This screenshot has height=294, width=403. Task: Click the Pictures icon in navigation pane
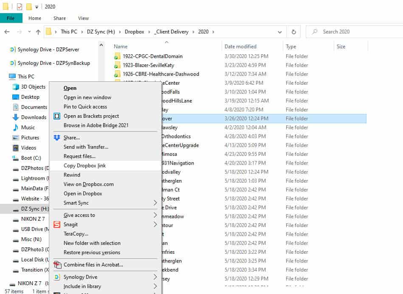click(16, 138)
